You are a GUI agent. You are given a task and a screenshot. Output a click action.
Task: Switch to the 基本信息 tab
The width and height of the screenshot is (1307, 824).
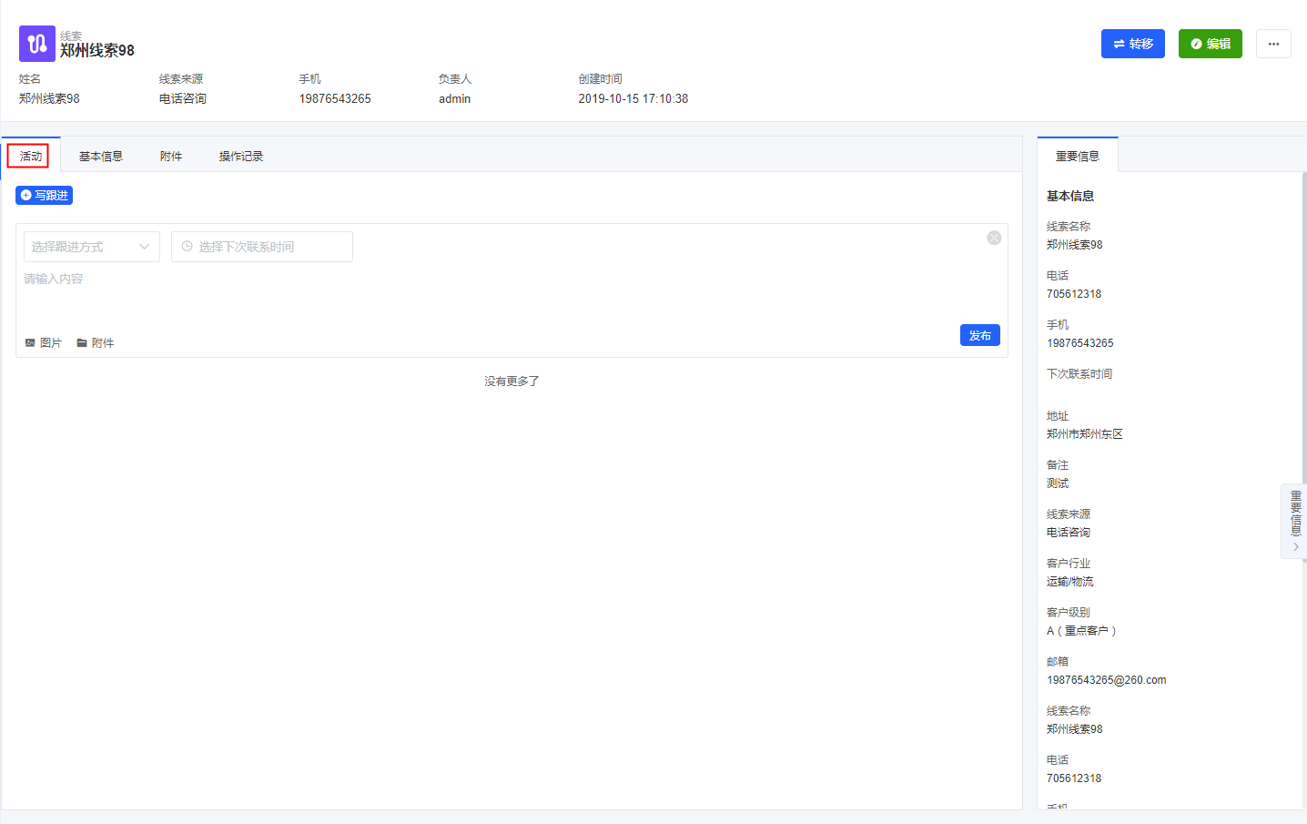(x=100, y=157)
